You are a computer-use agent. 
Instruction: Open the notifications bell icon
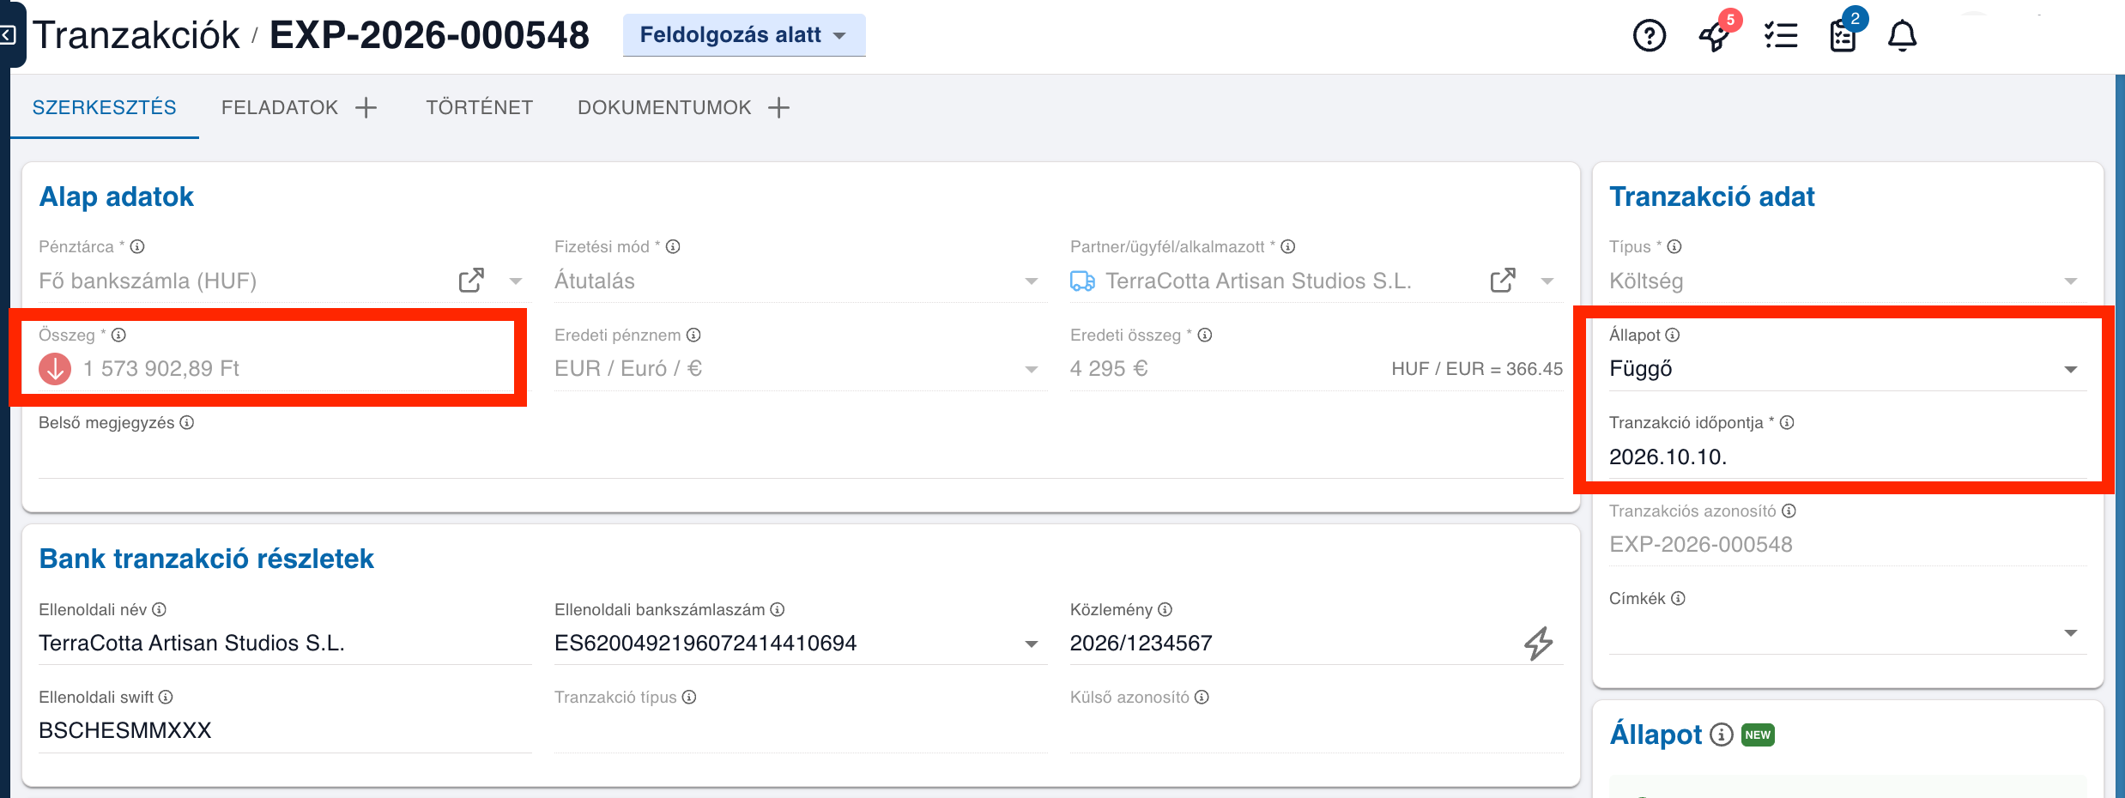click(x=1903, y=36)
